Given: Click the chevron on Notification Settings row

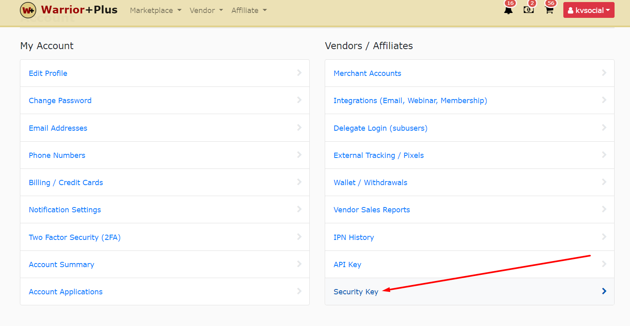Looking at the screenshot, I should (x=299, y=209).
